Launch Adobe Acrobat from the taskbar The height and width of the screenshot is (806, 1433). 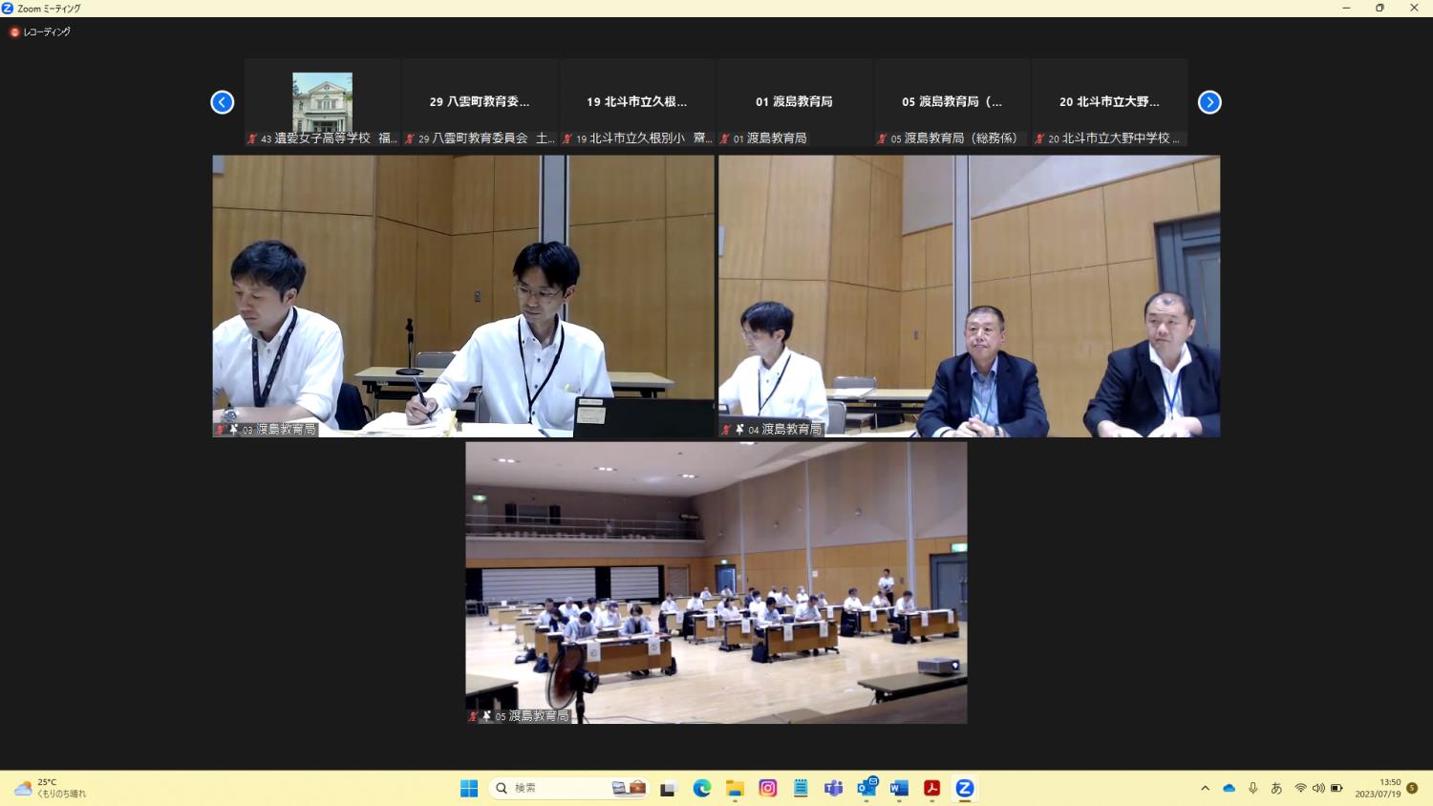(930, 788)
